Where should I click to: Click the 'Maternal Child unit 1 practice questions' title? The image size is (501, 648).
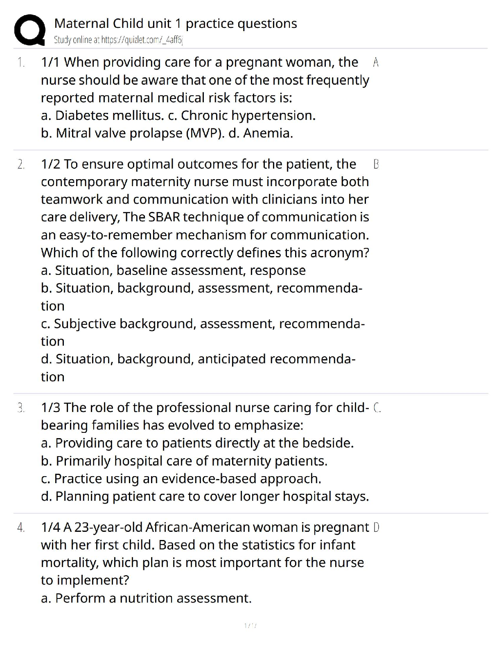click(x=176, y=24)
